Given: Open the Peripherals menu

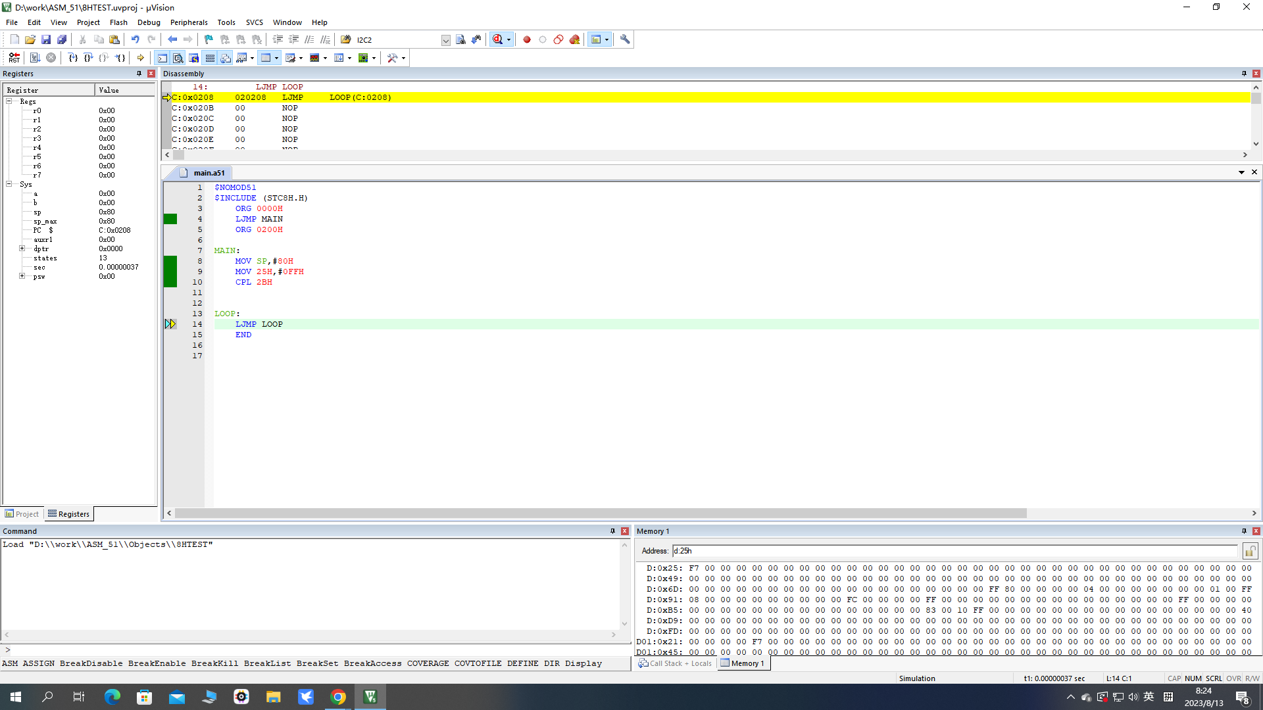Looking at the screenshot, I should point(189,22).
